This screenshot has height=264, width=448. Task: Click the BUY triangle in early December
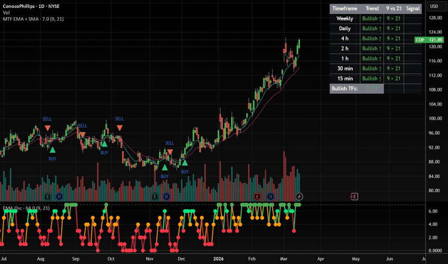coord(185,163)
